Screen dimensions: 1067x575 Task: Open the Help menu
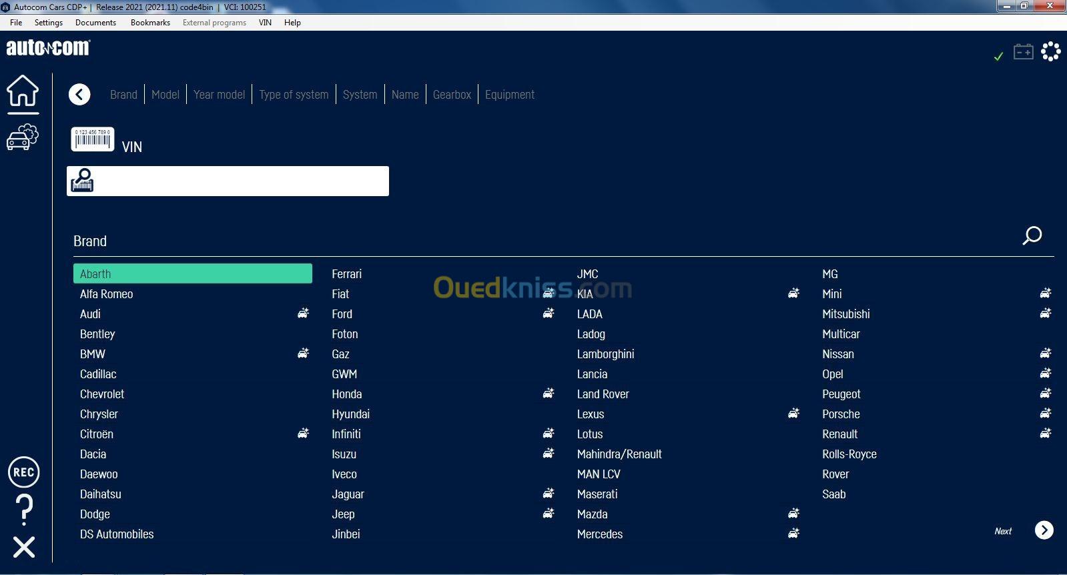(292, 22)
